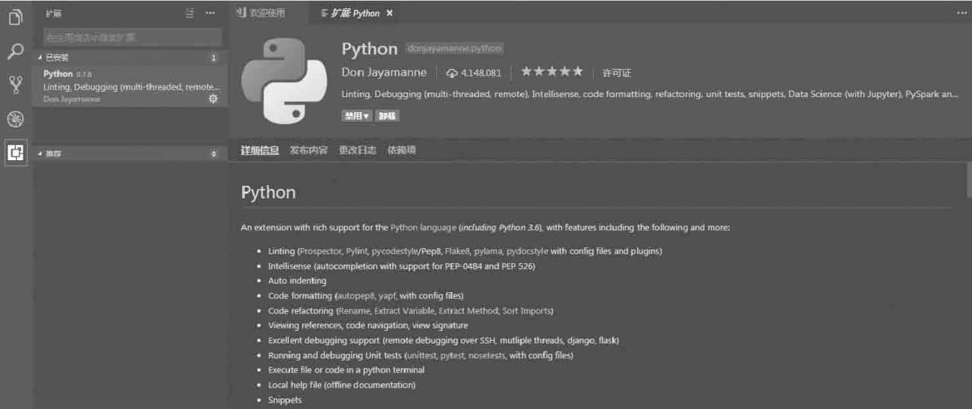The height and width of the screenshot is (409, 972).
Task: Click the Auto Indenting bullet text
Action: [x=297, y=281]
